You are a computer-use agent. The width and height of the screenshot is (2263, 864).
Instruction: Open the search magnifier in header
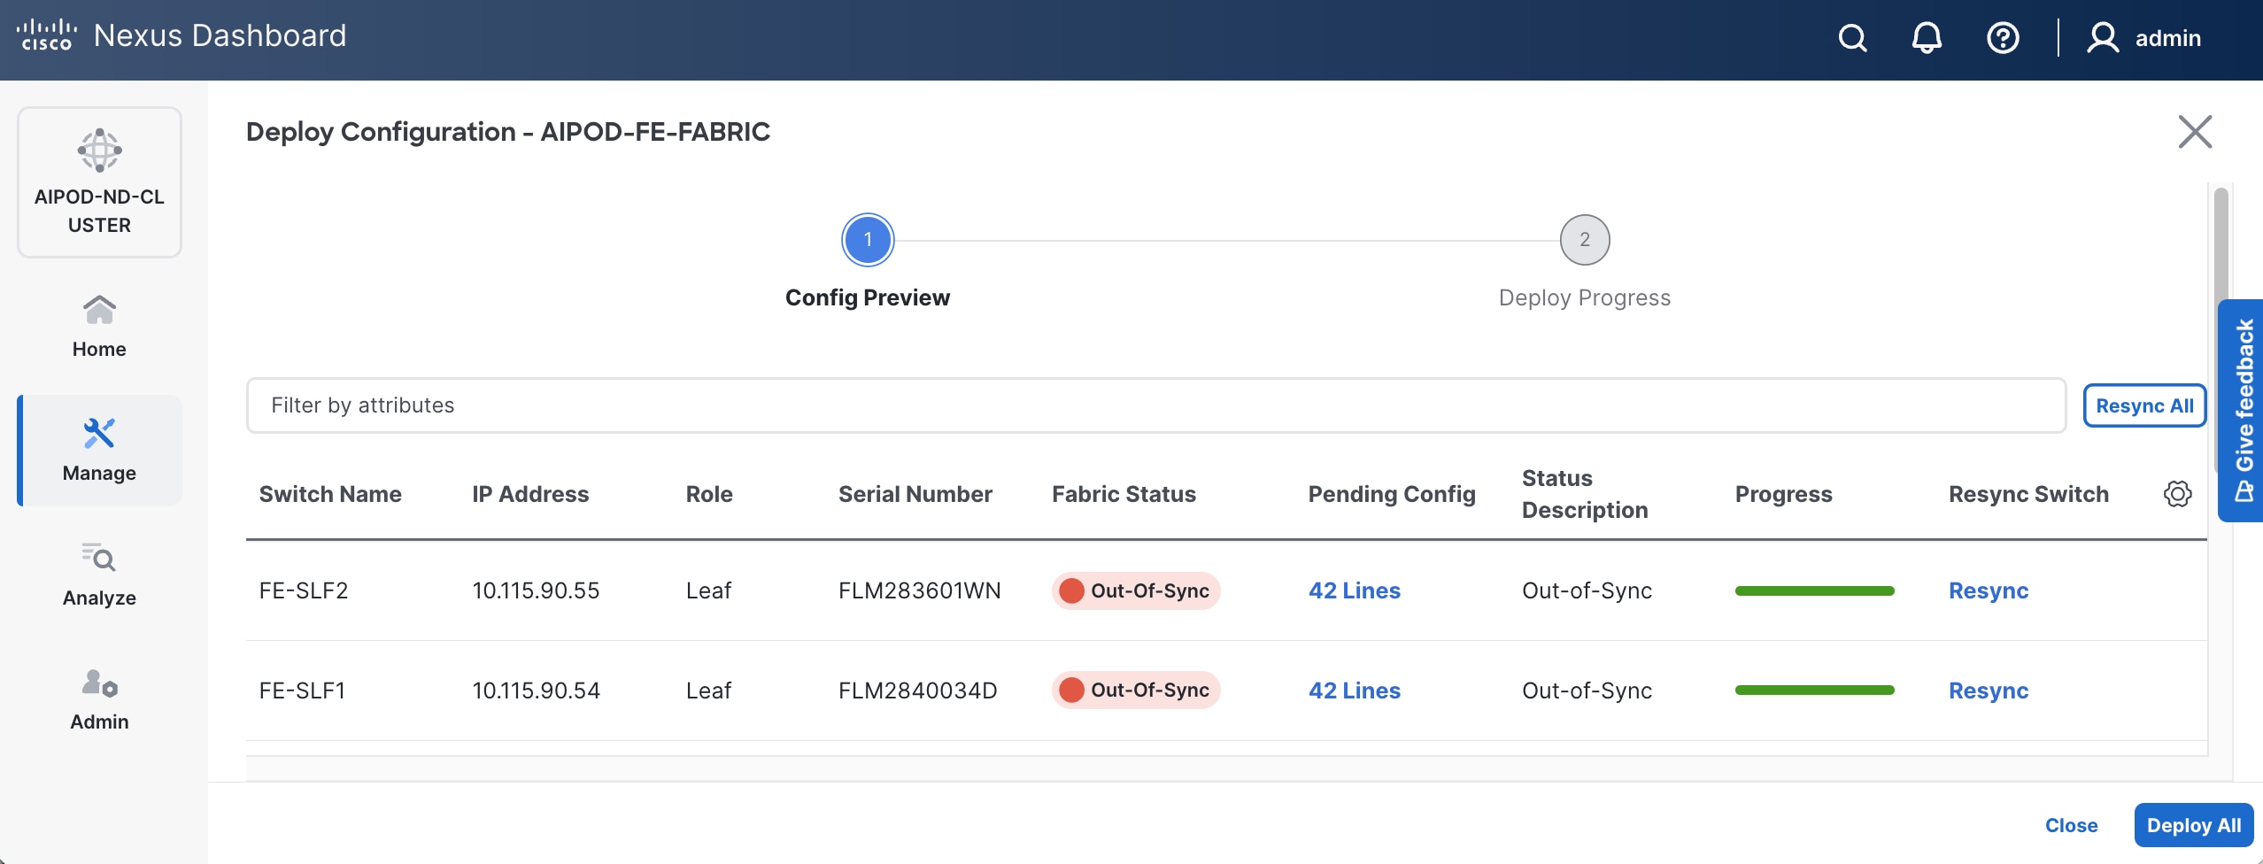click(1852, 38)
